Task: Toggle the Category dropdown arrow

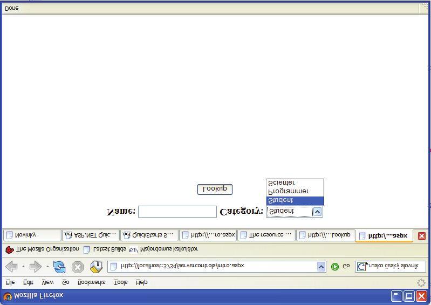Action: coord(318,212)
